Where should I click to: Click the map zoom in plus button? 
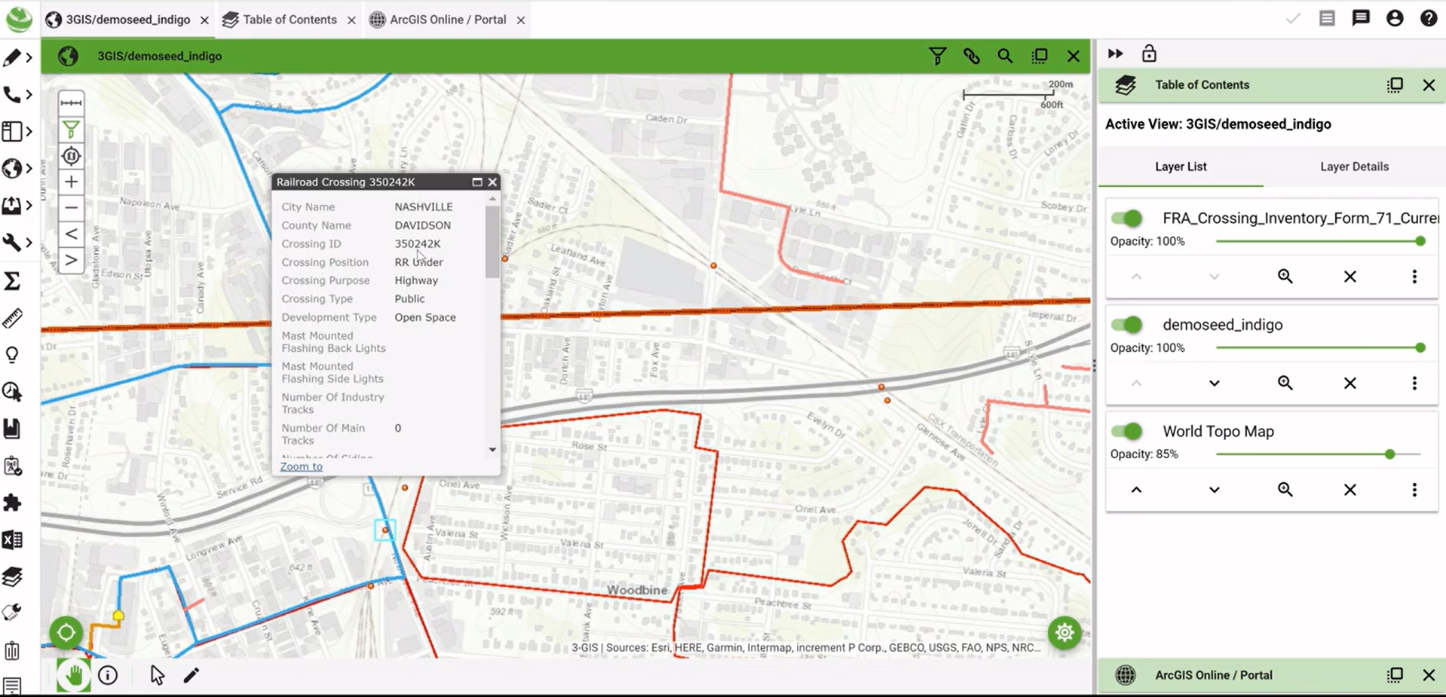71,182
